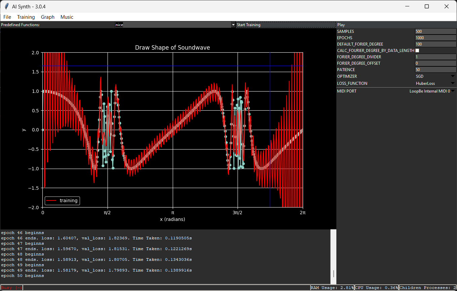
Task: Select the DEFAULT_FORIER_DEGREE field
Action: pyautogui.click(x=435, y=44)
